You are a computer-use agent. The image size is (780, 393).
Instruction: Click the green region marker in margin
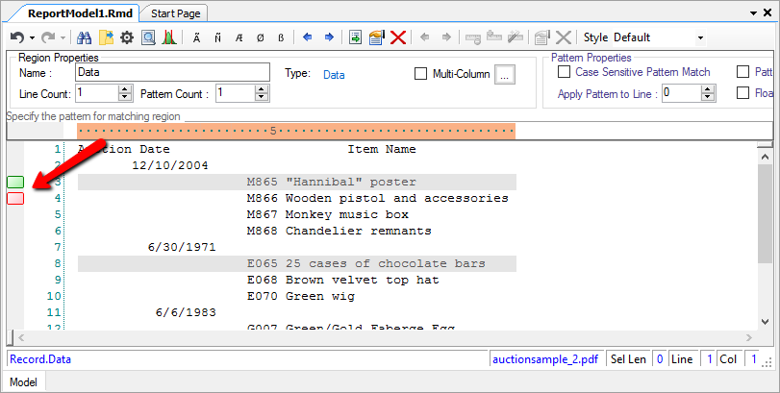point(15,182)
